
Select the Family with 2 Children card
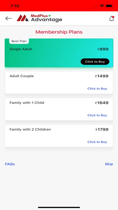click(x=59, y=136)
